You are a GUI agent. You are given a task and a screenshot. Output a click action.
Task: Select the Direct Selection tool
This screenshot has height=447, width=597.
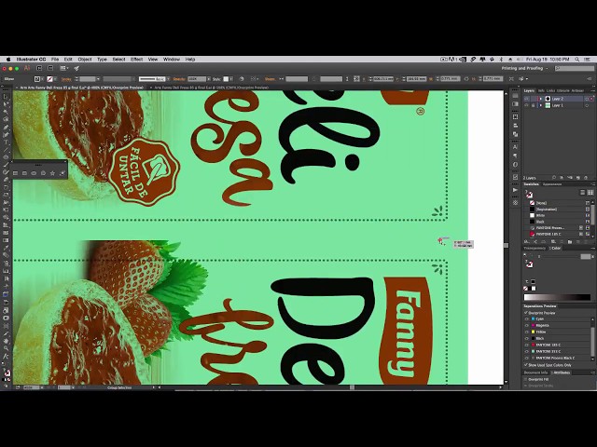point(6,103)
